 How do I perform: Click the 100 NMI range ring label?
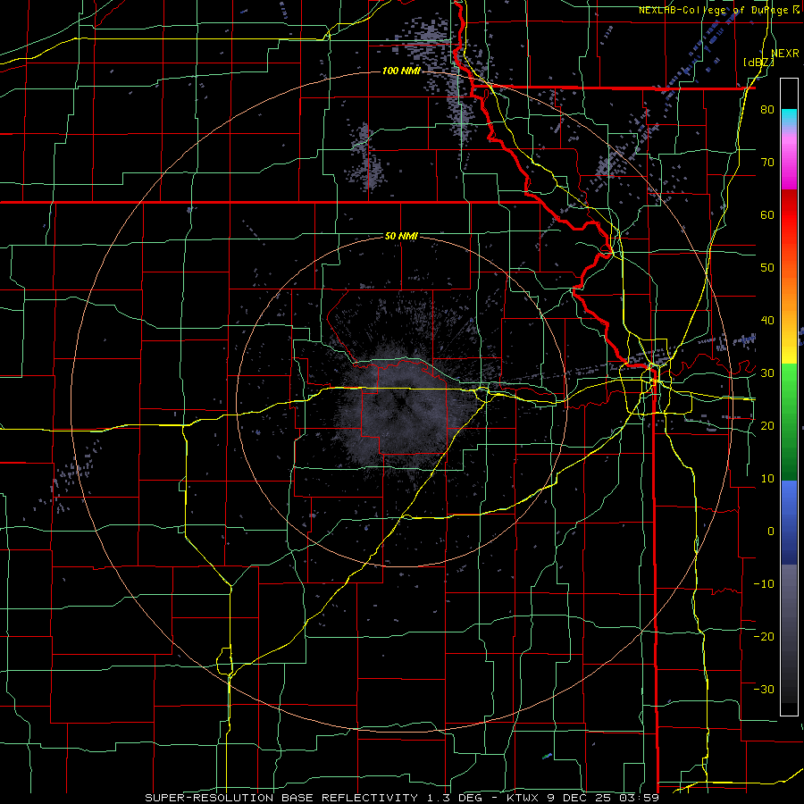(x=401, y=71)
